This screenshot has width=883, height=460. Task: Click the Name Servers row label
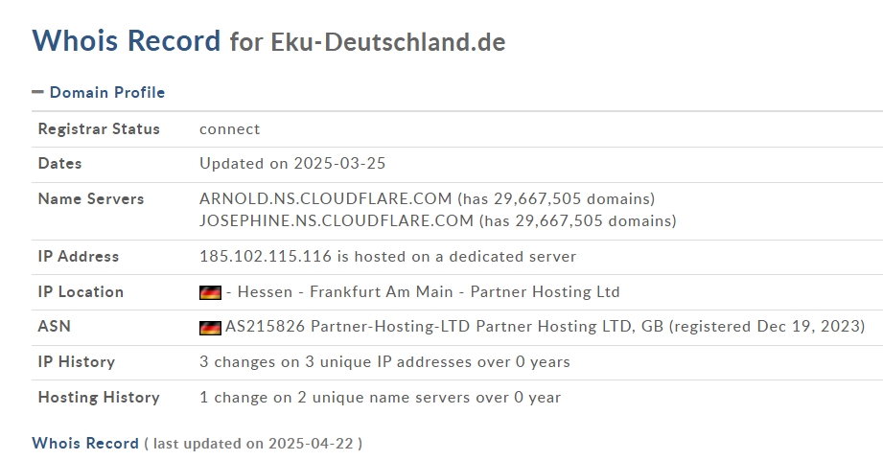(91, 198)
